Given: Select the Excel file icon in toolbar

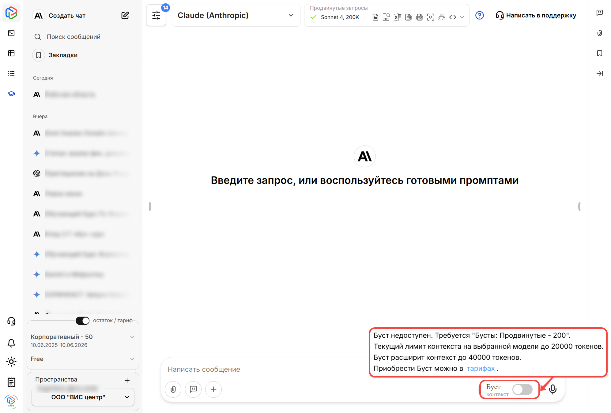Looking at the screenshot, I should point(398,17).
